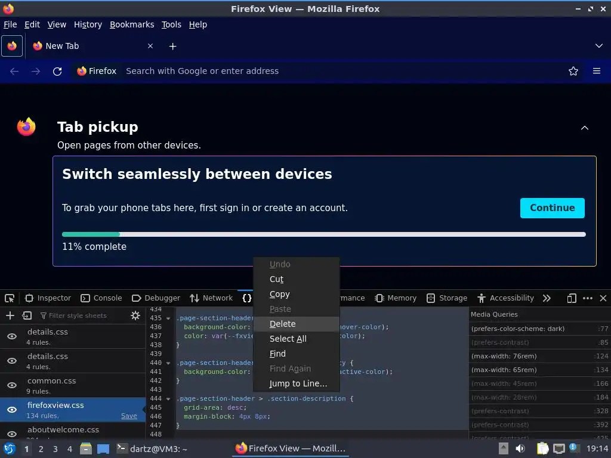Toggle visibility of aboutwelcome.css
This screenshot has width=611, height=458.
click(x=12, y=434)
